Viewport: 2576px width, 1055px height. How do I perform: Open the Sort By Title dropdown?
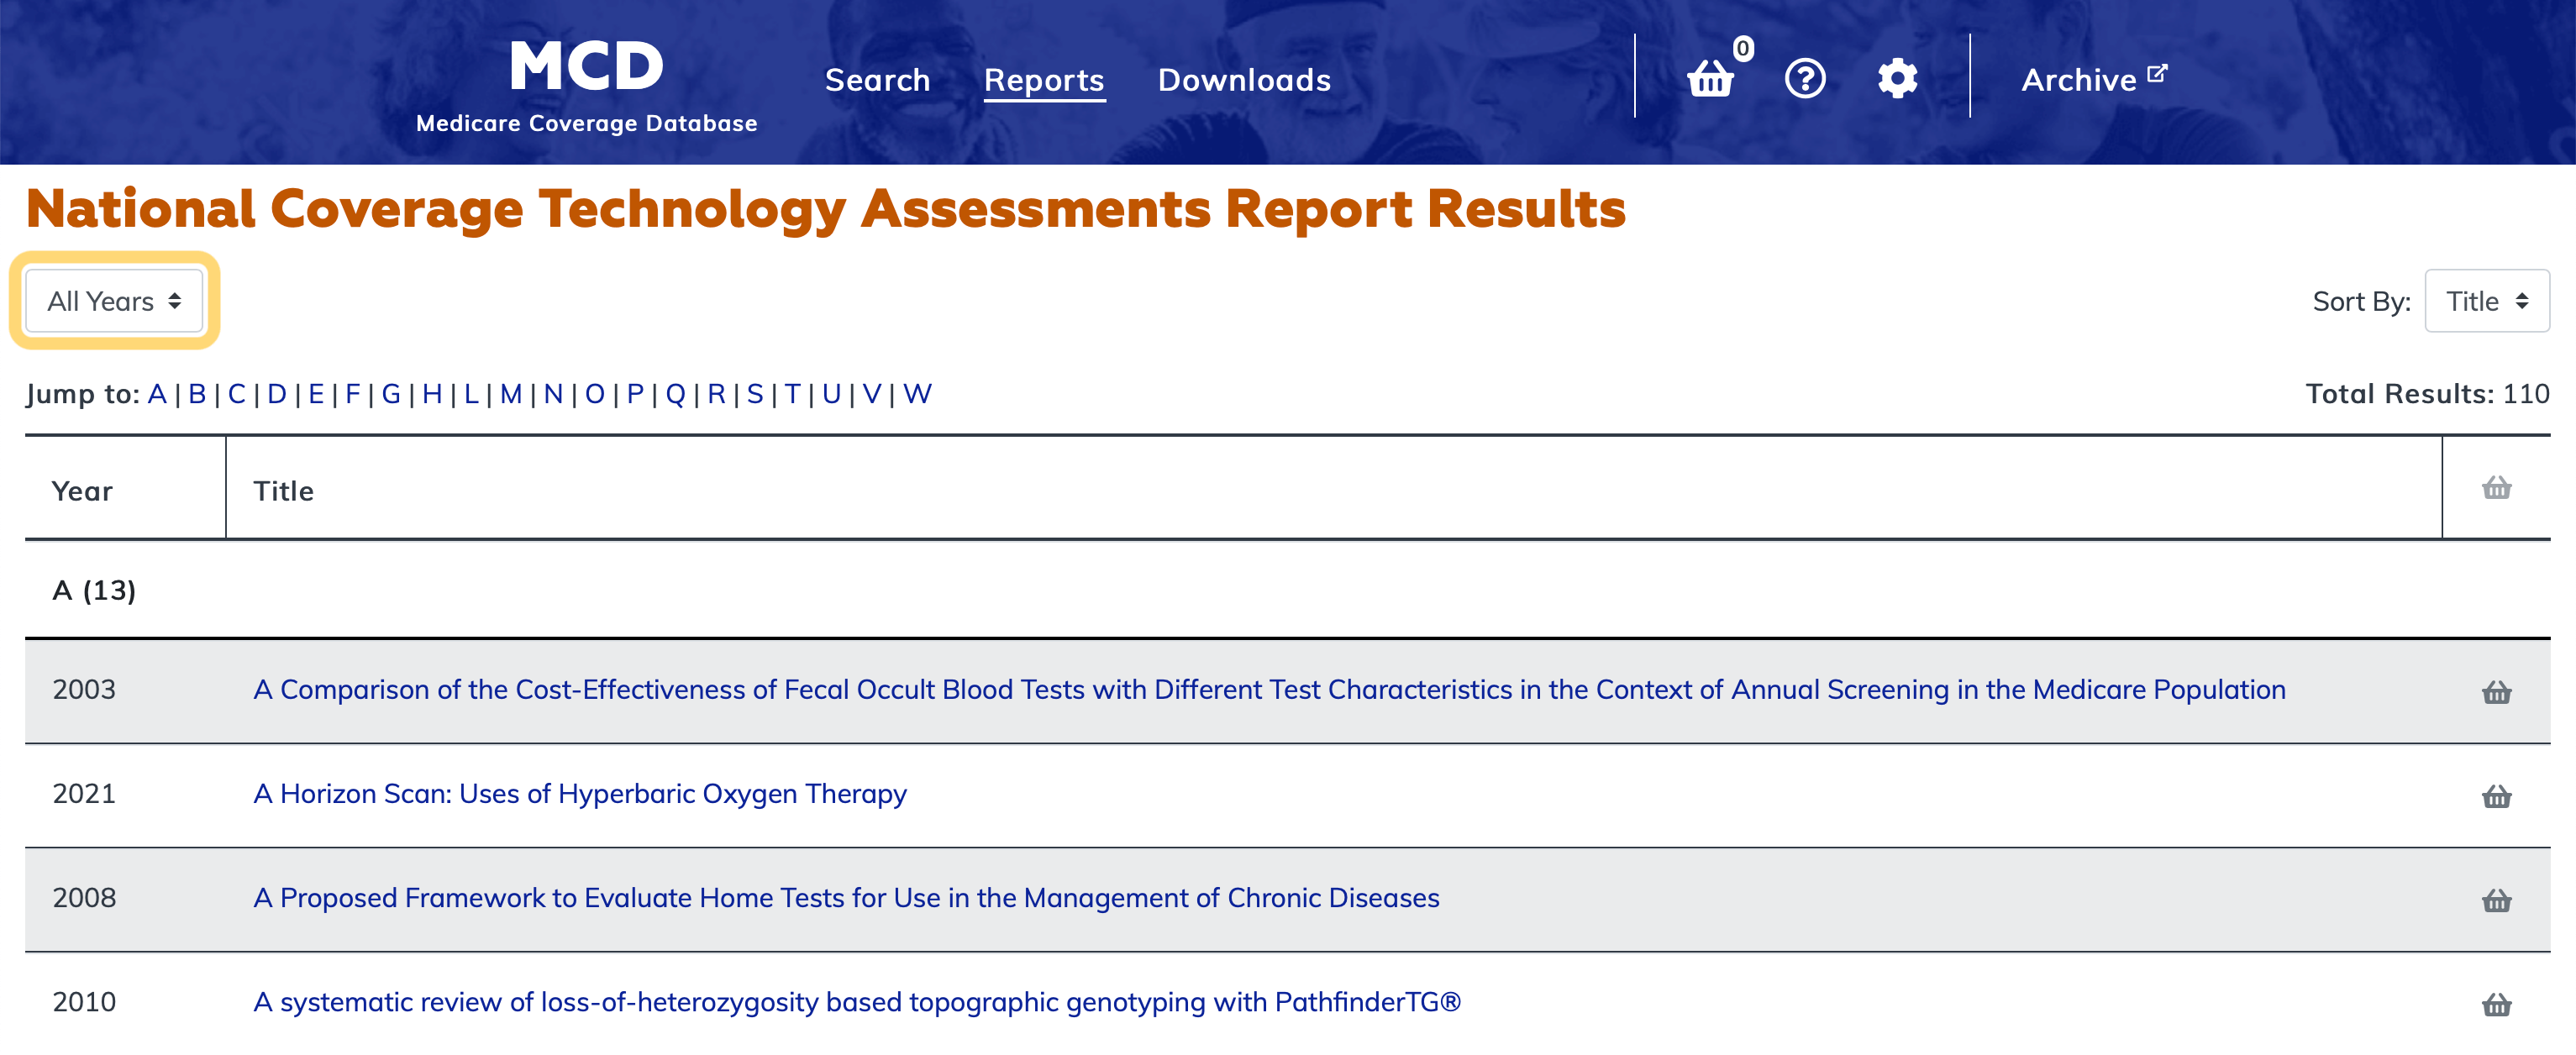point(2486,301)
